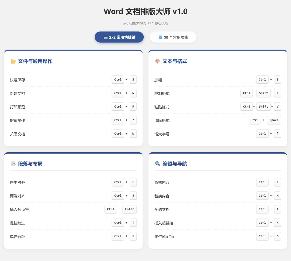This screenshot has width=291, height=261.
Task: Select the 清除格式 row label
Action: click(162, 121)
